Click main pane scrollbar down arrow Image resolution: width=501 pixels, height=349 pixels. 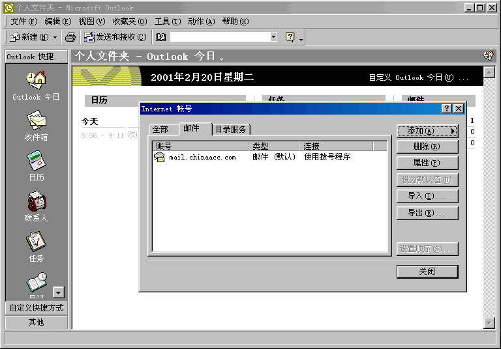pyautogui.click(x=489, y=323)
